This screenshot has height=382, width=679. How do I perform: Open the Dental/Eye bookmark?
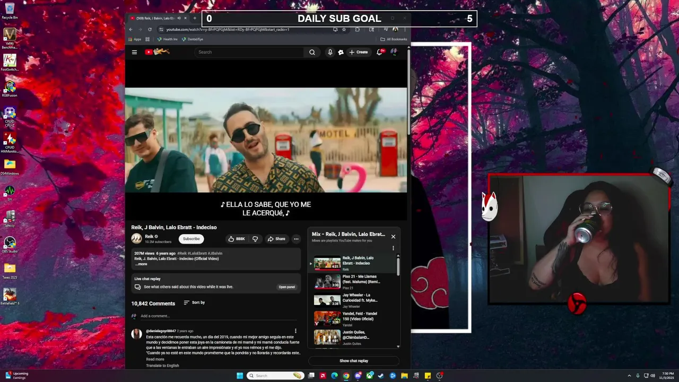192,39
